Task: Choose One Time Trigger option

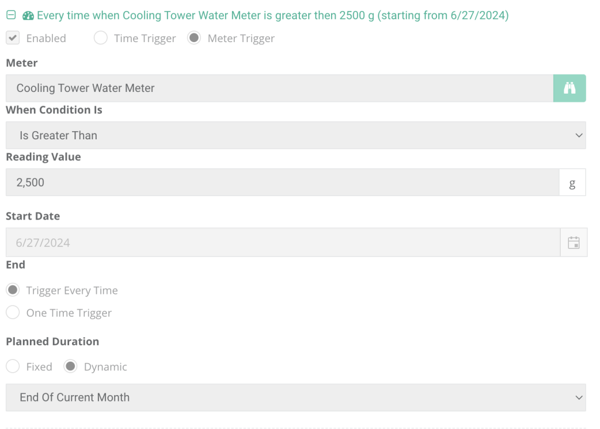Action: click(x=13, y=313)
